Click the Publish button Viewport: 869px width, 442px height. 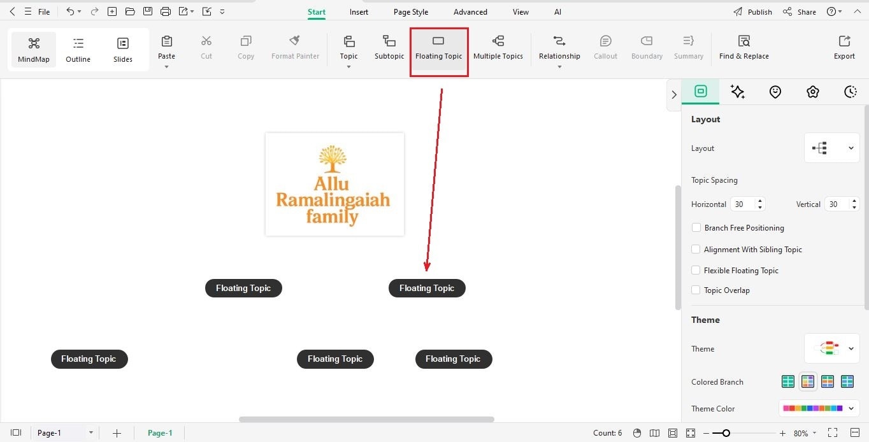(x=753, y=11)
